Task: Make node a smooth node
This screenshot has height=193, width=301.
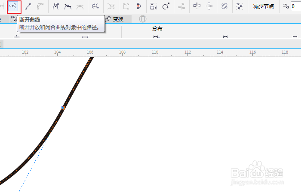Action: pos(68,6)
